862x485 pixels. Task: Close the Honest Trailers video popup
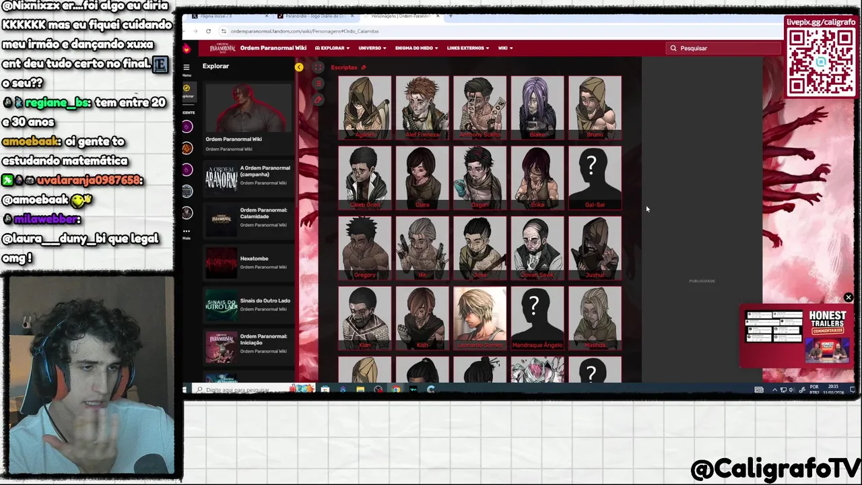click(x=849, y=298)
